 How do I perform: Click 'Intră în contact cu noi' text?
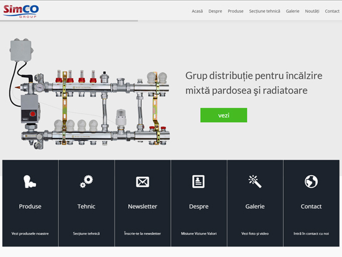pos(311,233)
